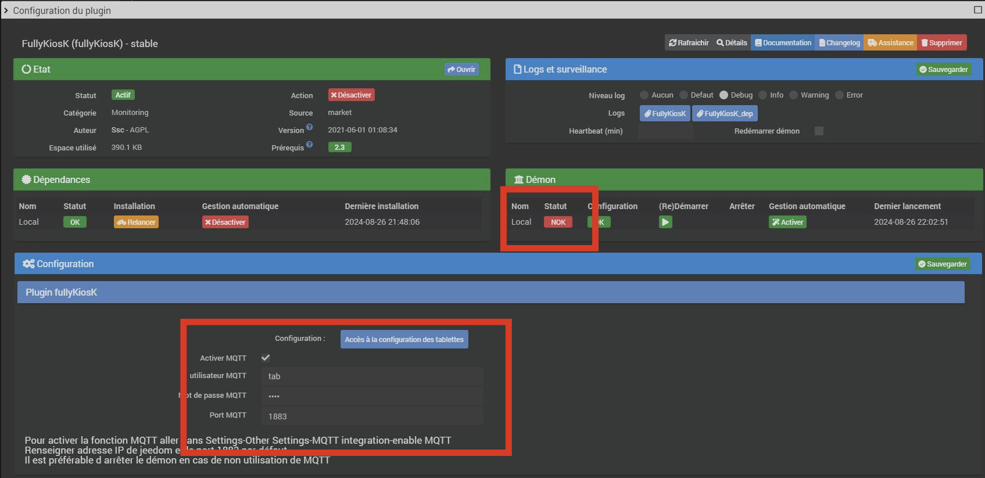Maximize the plugin configuration dialog

(x=977, y=10)
